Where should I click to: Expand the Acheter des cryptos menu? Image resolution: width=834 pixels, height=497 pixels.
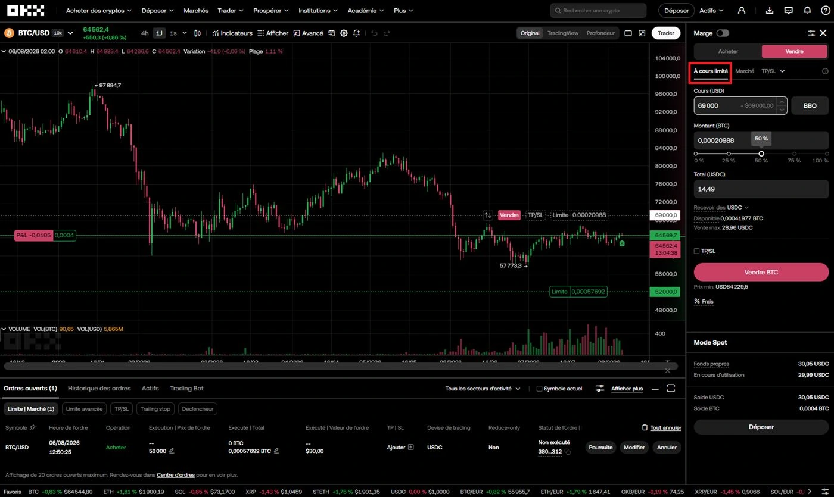pyautogui.click(x=99, y=11)
